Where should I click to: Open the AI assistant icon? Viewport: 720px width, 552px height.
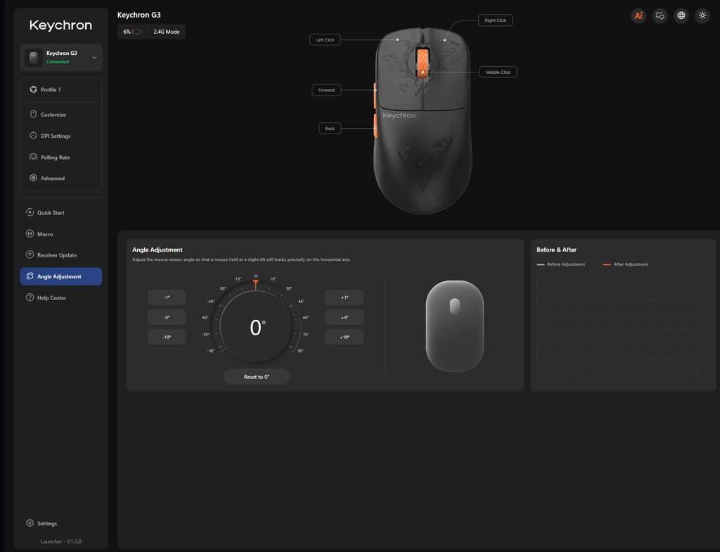pos(638,15)
